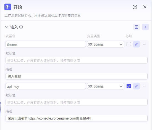The width and height of the screenshot is (152, 130).
Task: Collapse the 输入 section chevron
Action: [x=6, y=27]
